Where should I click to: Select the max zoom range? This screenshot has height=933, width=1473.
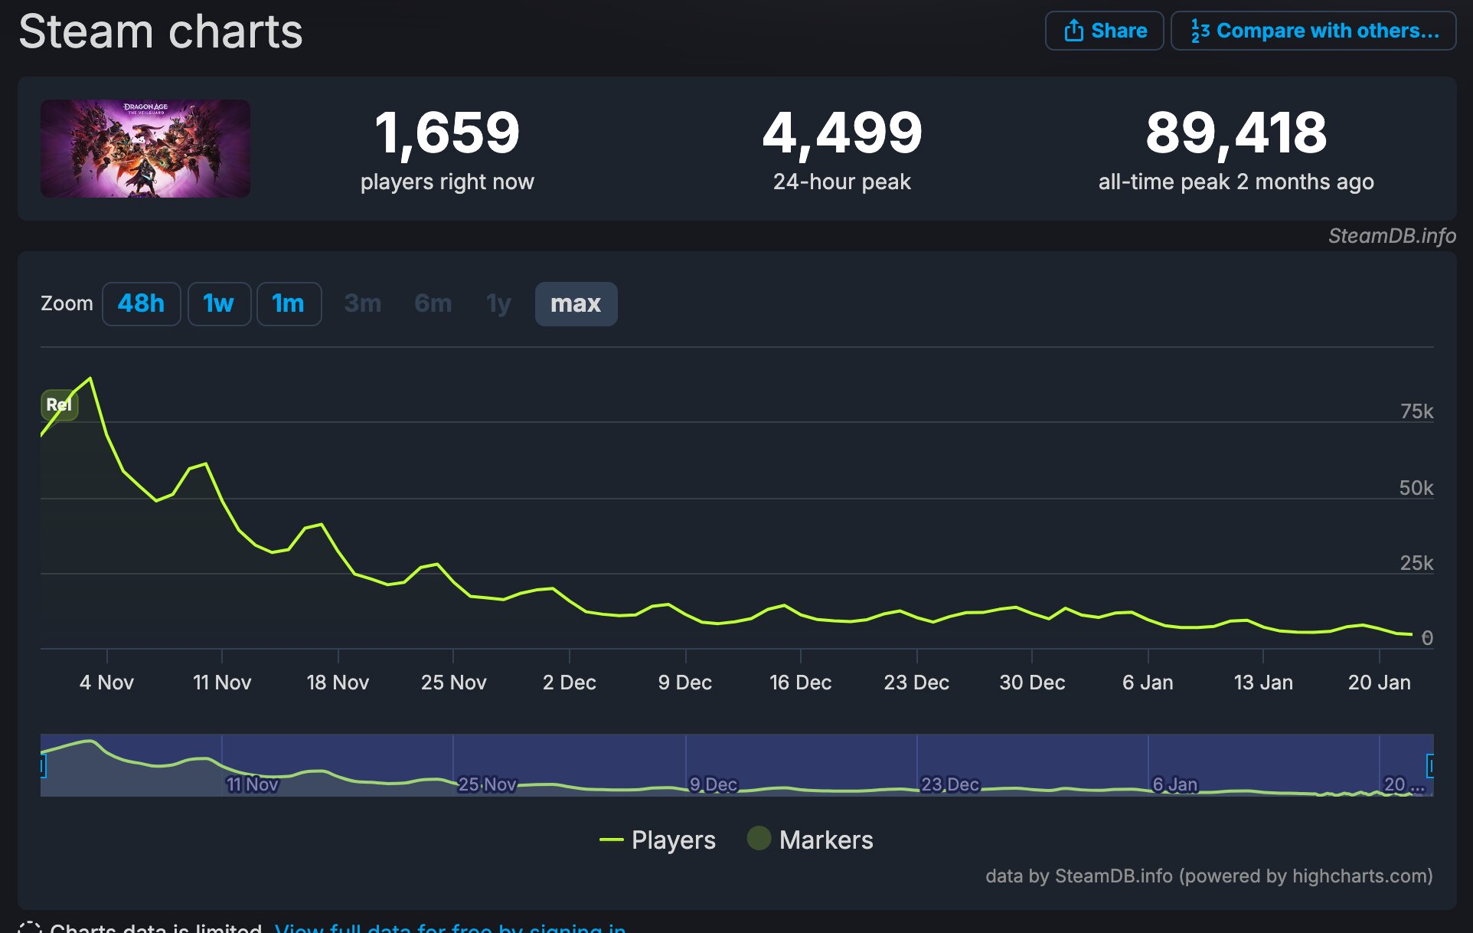576,304
